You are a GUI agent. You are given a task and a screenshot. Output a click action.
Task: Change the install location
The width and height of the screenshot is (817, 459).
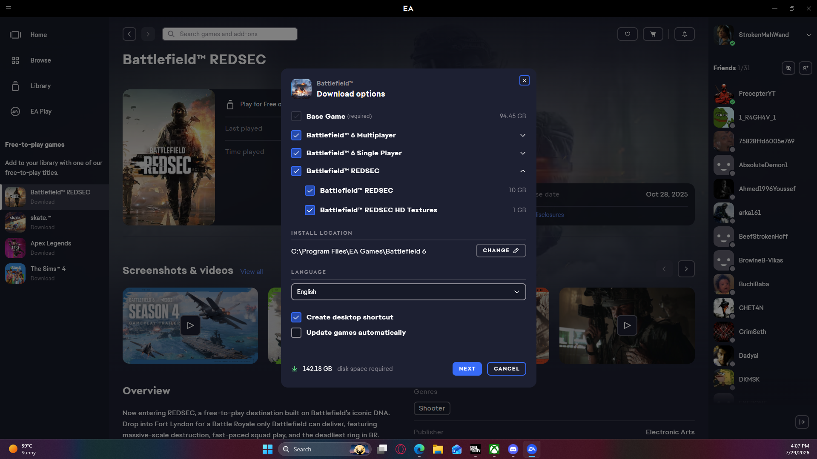501,251
